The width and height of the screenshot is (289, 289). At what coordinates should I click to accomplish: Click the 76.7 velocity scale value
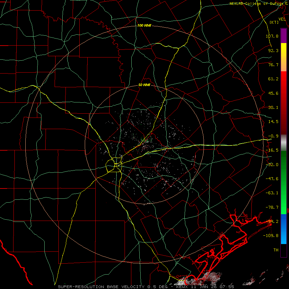tap(273, 65)
